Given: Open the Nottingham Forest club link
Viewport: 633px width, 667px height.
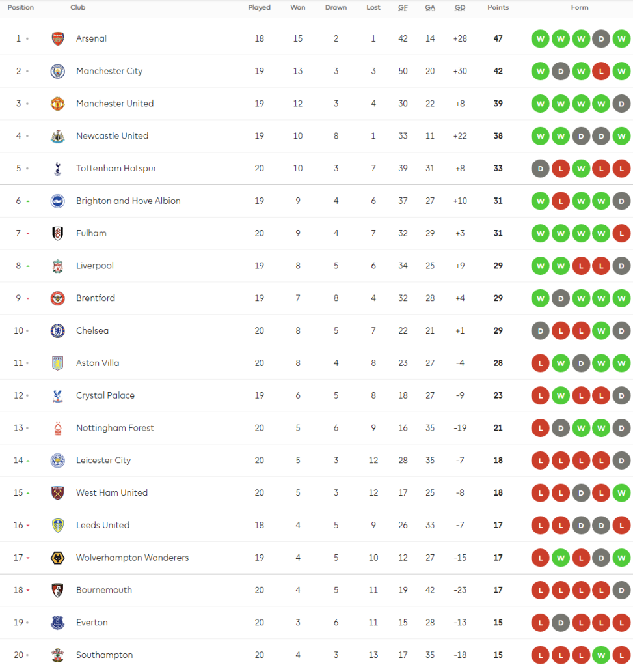Looking at the screenshot, I should (115, 428).
